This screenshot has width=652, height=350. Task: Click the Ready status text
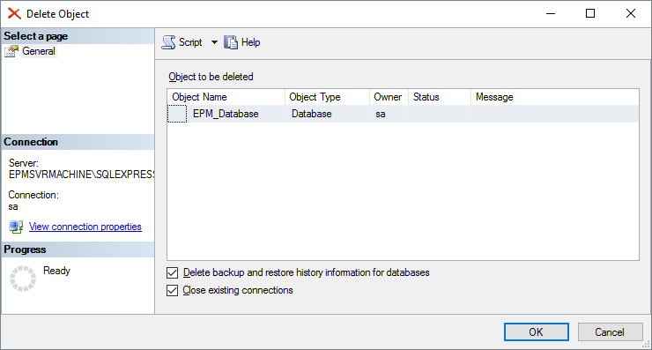point(56,271)
